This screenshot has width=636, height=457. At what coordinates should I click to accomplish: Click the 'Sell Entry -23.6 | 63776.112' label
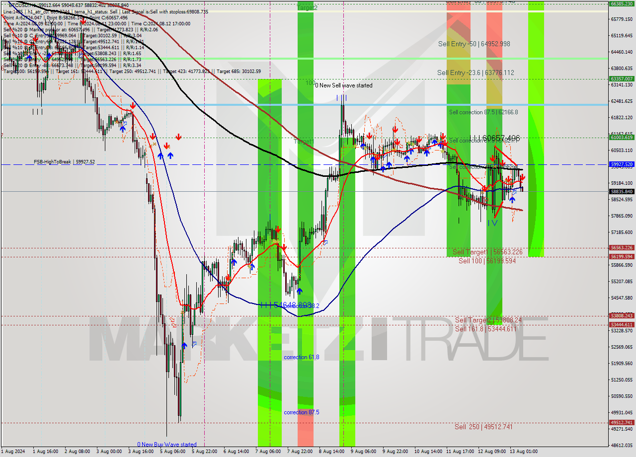coord(476,73)
